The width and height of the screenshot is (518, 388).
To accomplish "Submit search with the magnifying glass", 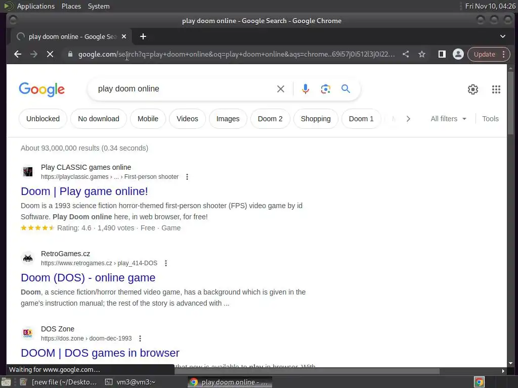I will [346, 88].
